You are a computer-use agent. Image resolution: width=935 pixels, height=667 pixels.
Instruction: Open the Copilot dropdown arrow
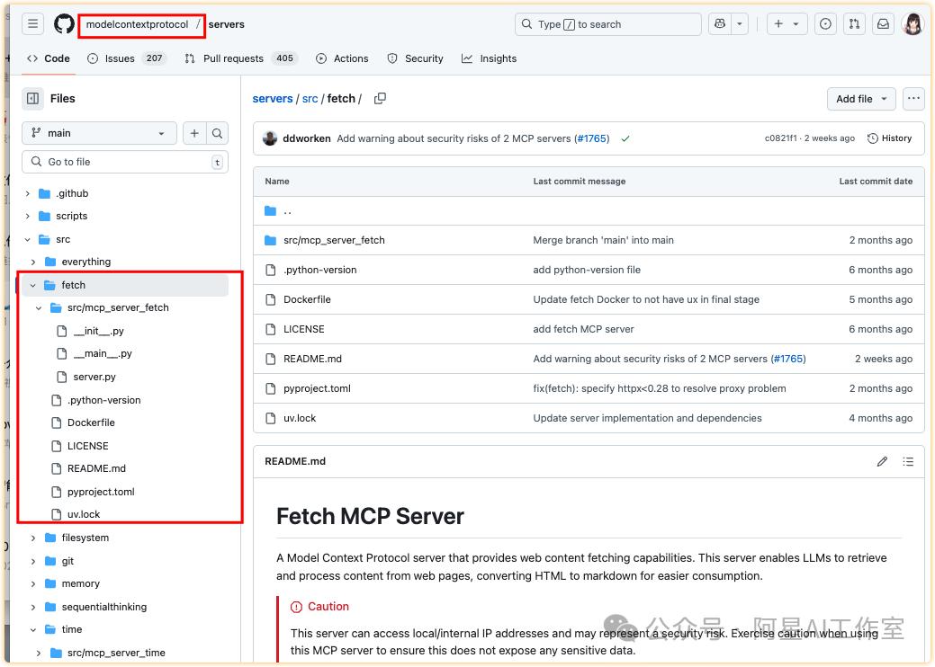(x=740, y=24)
